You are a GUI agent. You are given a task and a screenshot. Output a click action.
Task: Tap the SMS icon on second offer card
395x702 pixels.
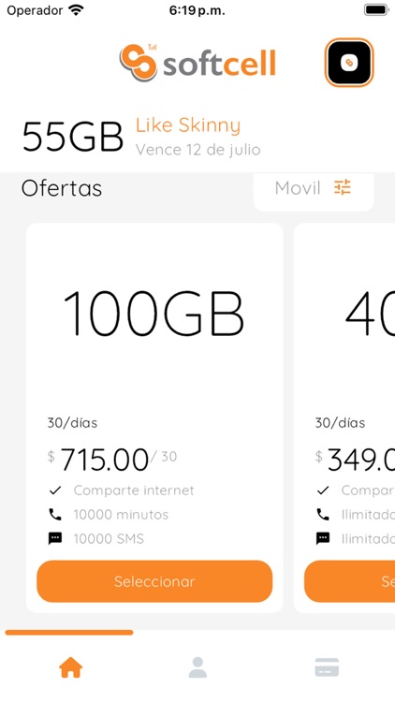point(322,538)
